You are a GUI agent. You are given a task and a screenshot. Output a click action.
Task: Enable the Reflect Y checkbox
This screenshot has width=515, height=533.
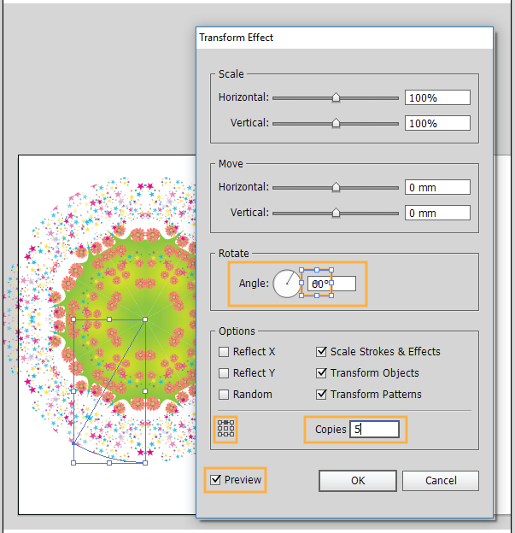pos(224,373)
